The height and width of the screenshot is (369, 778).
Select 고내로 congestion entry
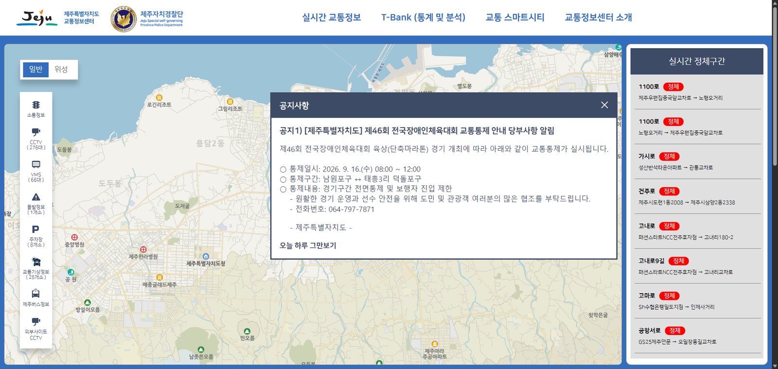click(x=697, y=231)
